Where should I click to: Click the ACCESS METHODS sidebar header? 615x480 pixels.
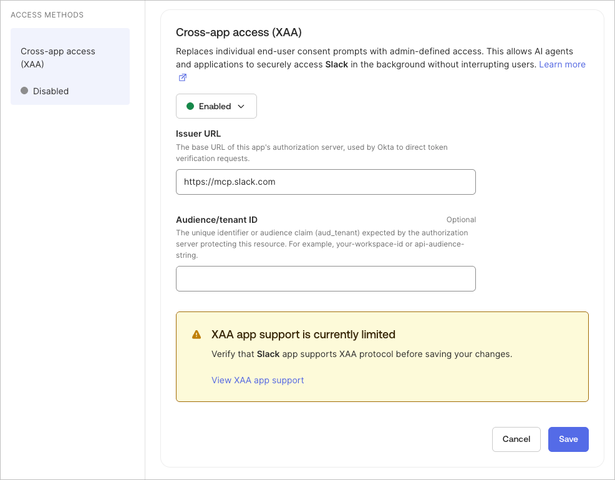(47, 15)
